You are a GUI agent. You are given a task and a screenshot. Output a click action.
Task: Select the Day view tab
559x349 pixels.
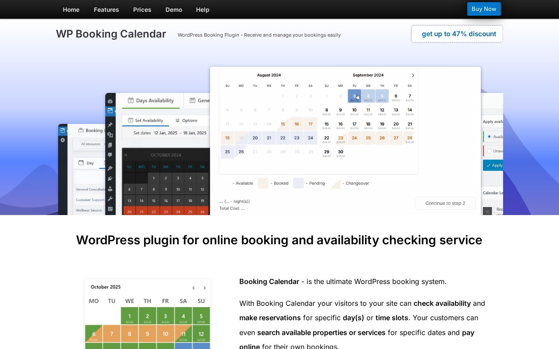(86, 163)
